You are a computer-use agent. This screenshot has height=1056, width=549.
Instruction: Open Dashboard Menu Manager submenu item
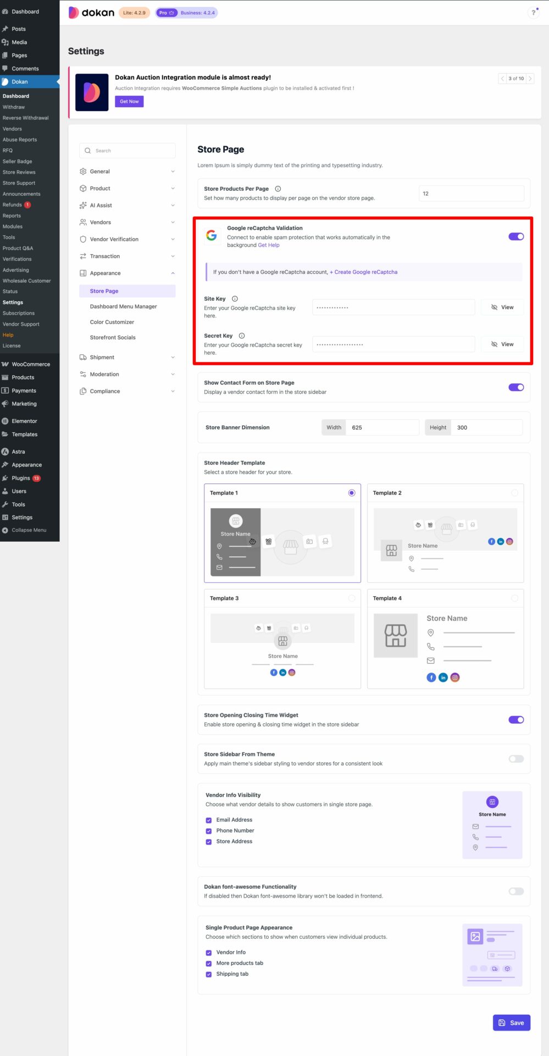tap(124, 306)
